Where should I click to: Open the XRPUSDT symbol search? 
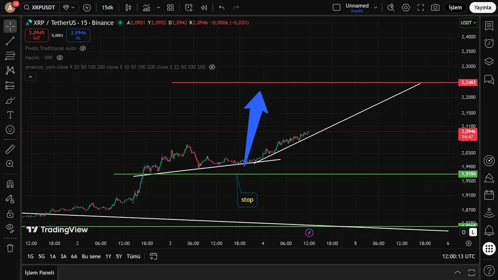[x=40, y=7]
